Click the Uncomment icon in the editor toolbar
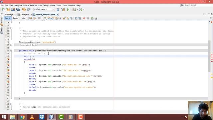This screenshot has height=120, width=213. pos(96,18)
